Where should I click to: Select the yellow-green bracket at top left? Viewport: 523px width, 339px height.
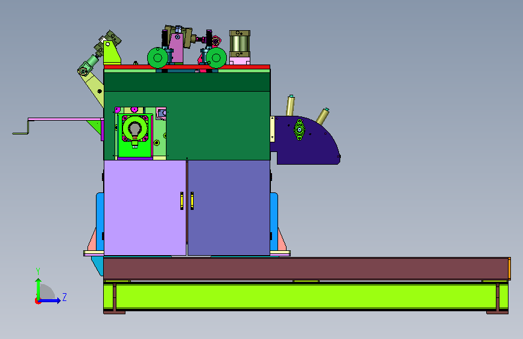[111, 52]
